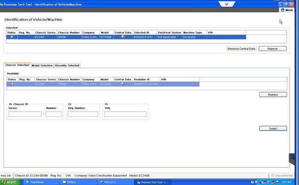The height and width of the screenshot is (185, 299).
Task: Click VIN column header in Selected table
Action: click(x=226, y=33)
